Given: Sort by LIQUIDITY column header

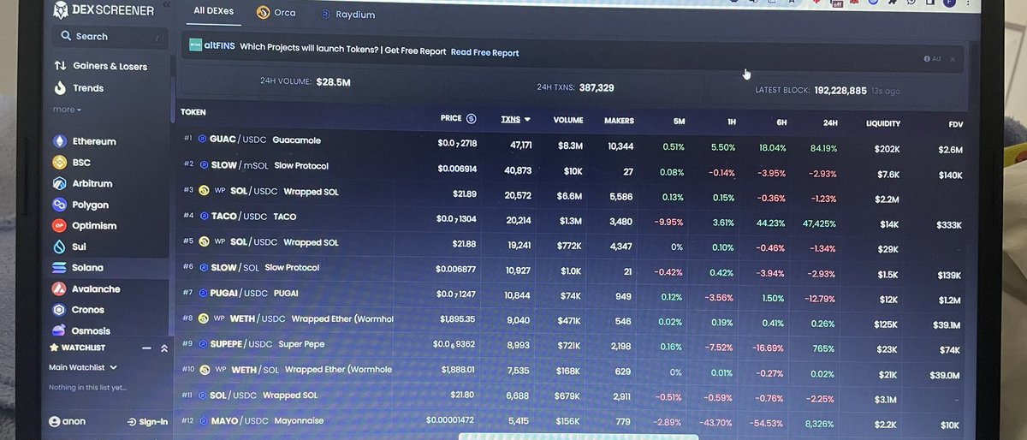Looking at the screenshot, I should click(x=883, y=123).
